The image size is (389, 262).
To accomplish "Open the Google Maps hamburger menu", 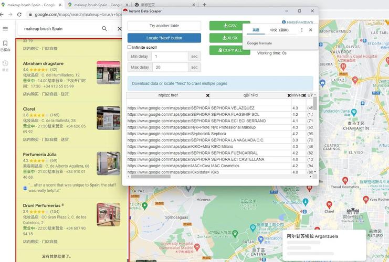I will [x=5, y=29].
